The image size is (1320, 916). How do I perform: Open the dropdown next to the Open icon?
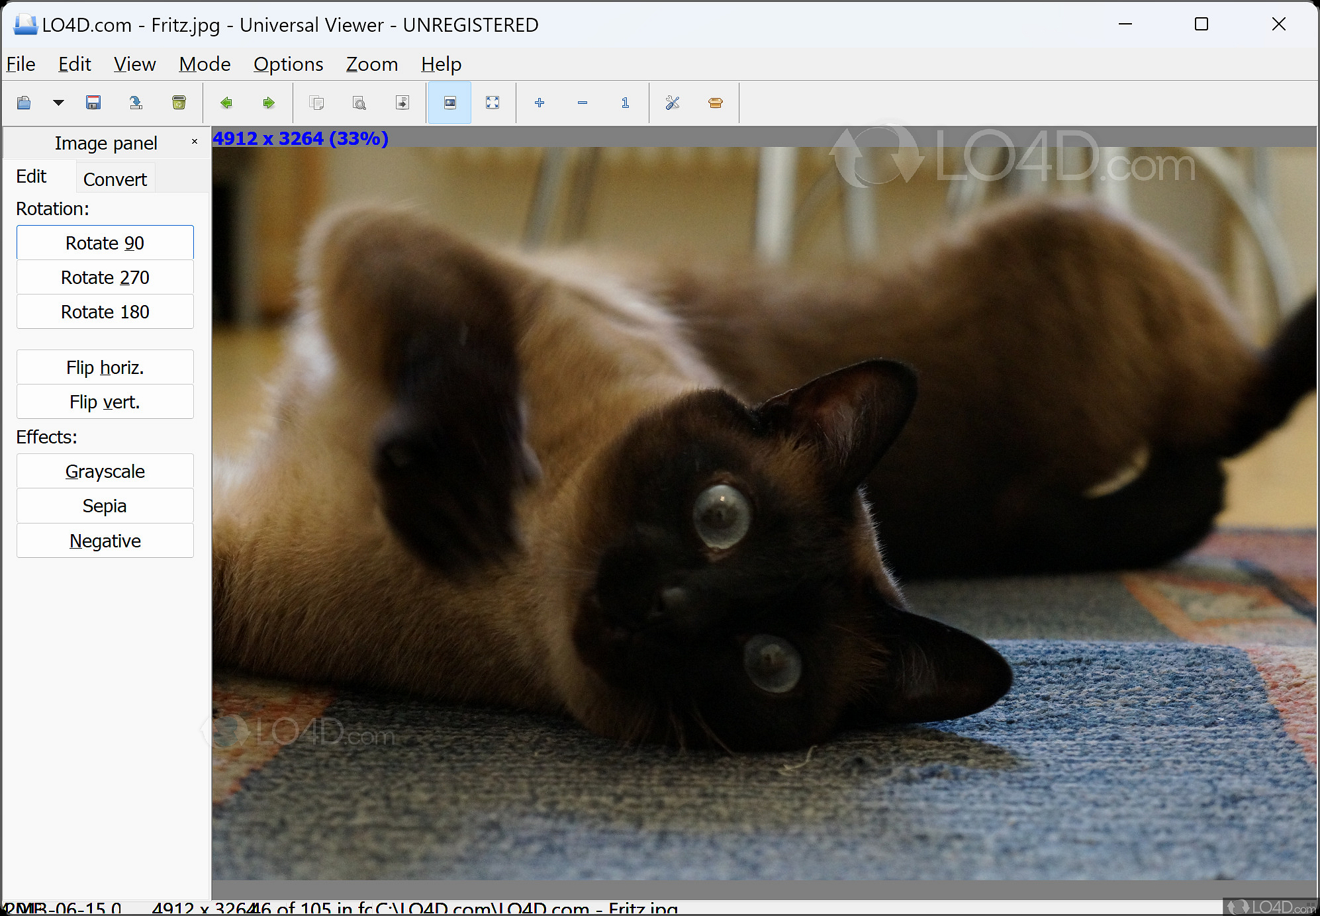tap(58, 103)
